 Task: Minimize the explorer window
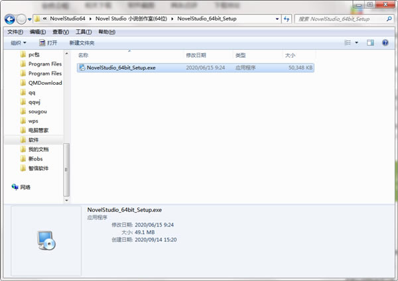pos(359,5)
